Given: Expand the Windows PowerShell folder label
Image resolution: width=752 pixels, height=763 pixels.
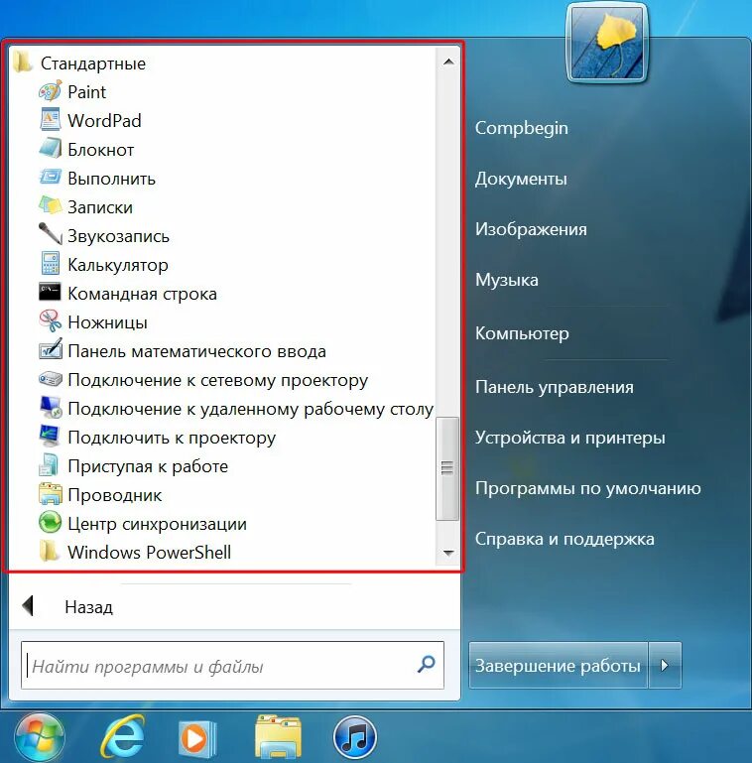Looking at the screenshot, I should pos(149,553).
